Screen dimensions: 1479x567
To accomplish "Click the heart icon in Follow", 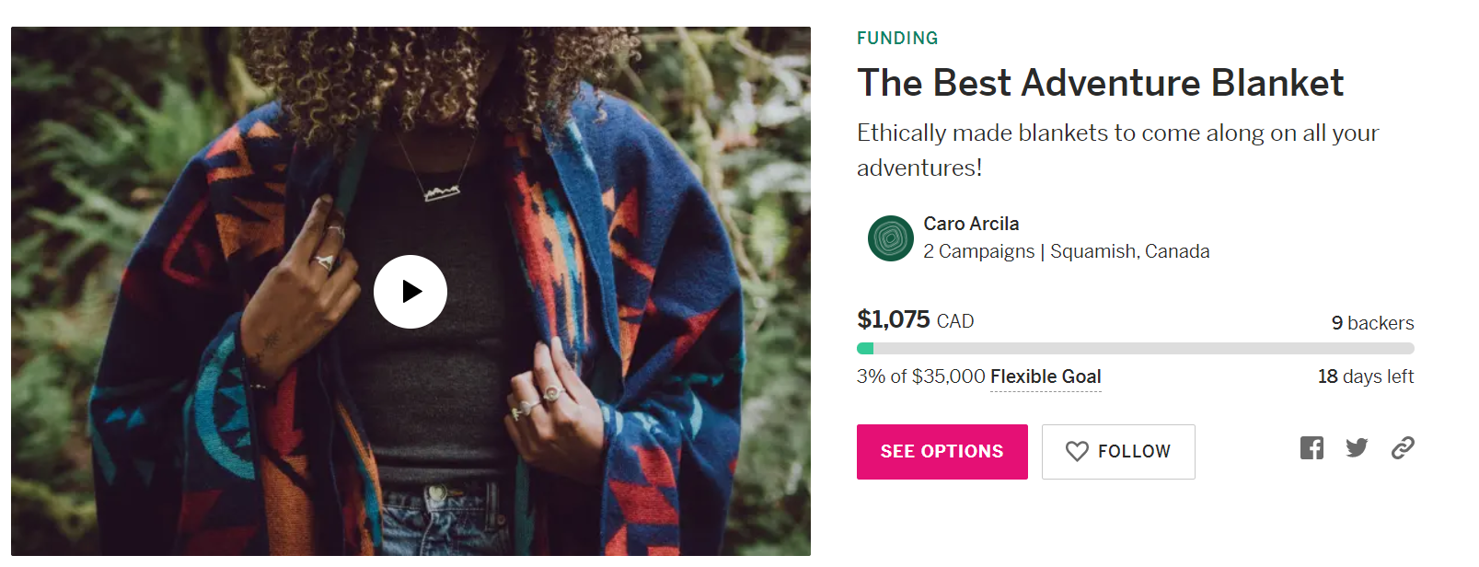I will click(x=1077, y=451).
